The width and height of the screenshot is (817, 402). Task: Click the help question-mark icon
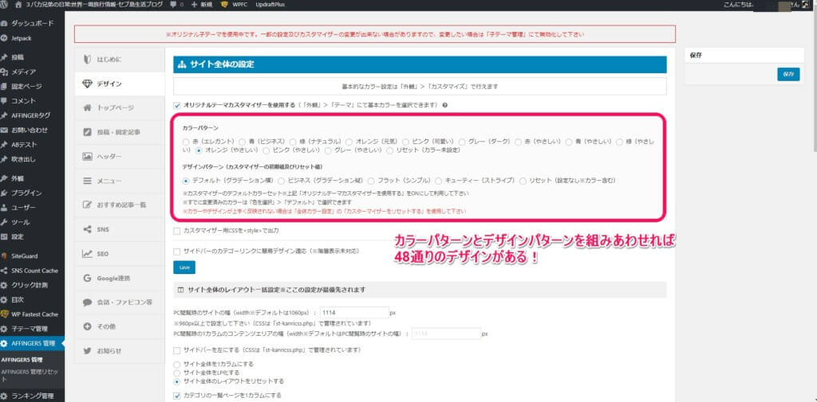point(445,105)
